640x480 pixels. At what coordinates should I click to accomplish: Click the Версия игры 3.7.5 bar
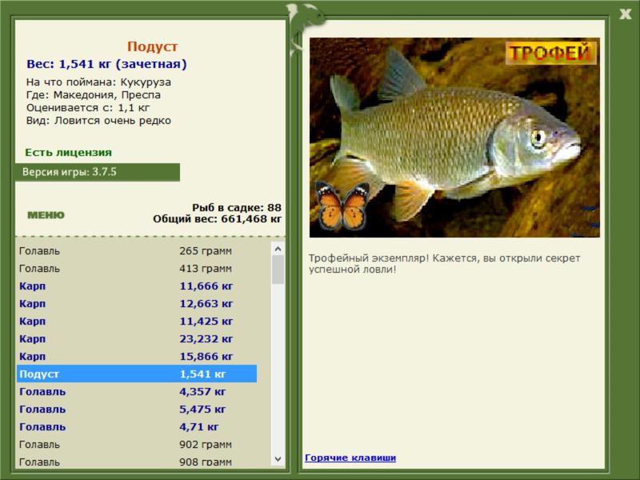(x=98, y=172)
